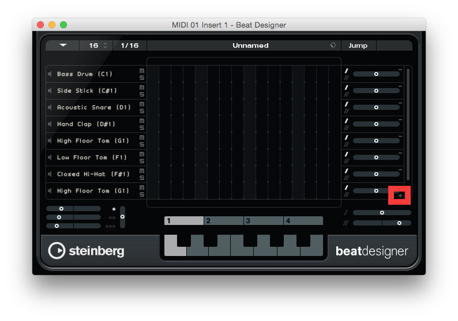
Task: Remove the Side Stick lane with minus icon
Action: point(400,86)
